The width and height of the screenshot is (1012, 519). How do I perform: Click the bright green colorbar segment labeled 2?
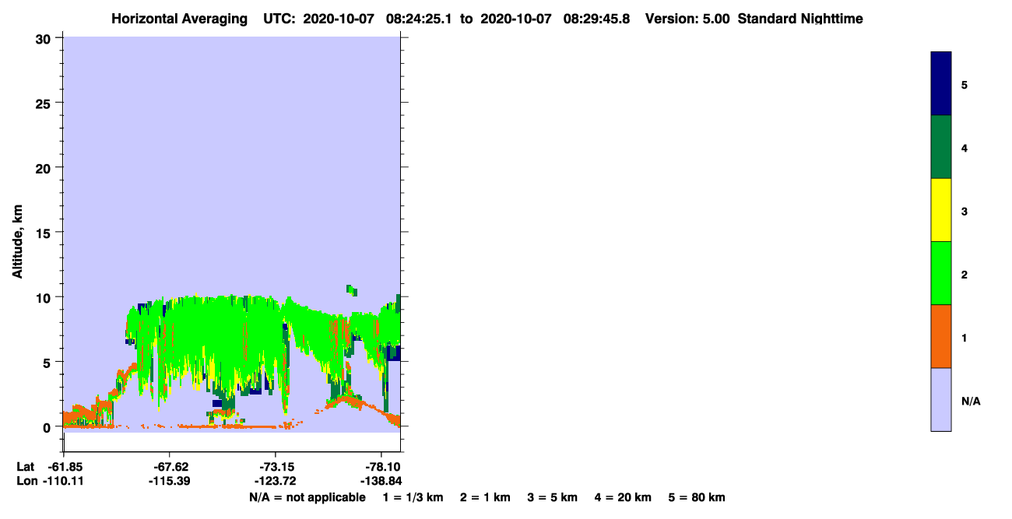point(941,273)
